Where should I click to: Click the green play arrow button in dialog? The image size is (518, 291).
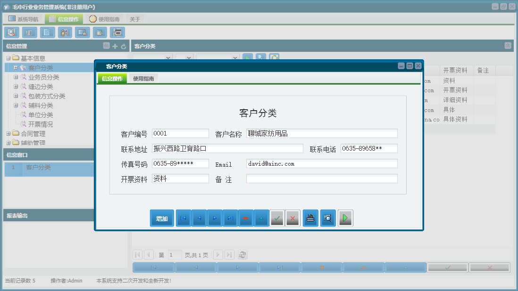click(x=345, y=218)
